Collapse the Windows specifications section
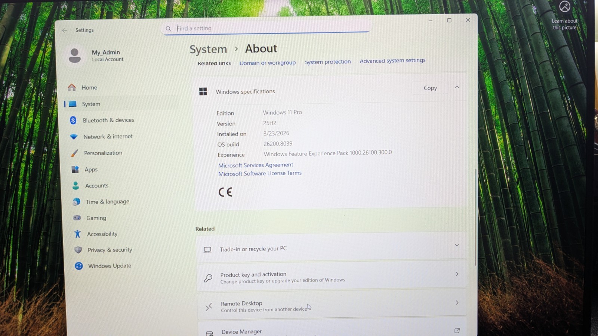Screen dimensions: 598x336 457,87
